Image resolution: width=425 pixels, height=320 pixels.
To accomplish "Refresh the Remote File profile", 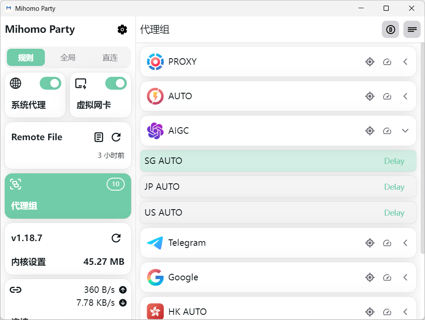I will (x=116, y=137).
